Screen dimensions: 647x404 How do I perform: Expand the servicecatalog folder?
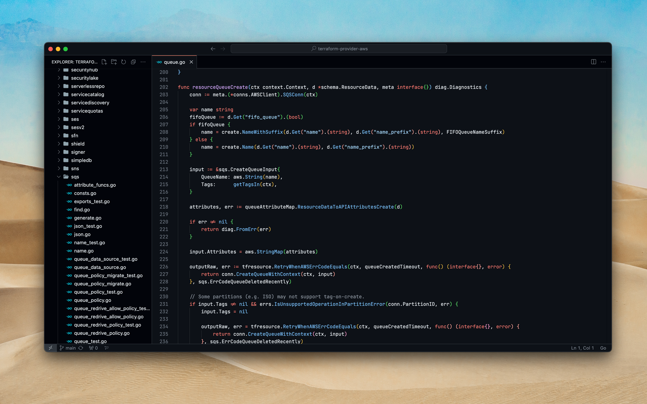tap(87, 94)
